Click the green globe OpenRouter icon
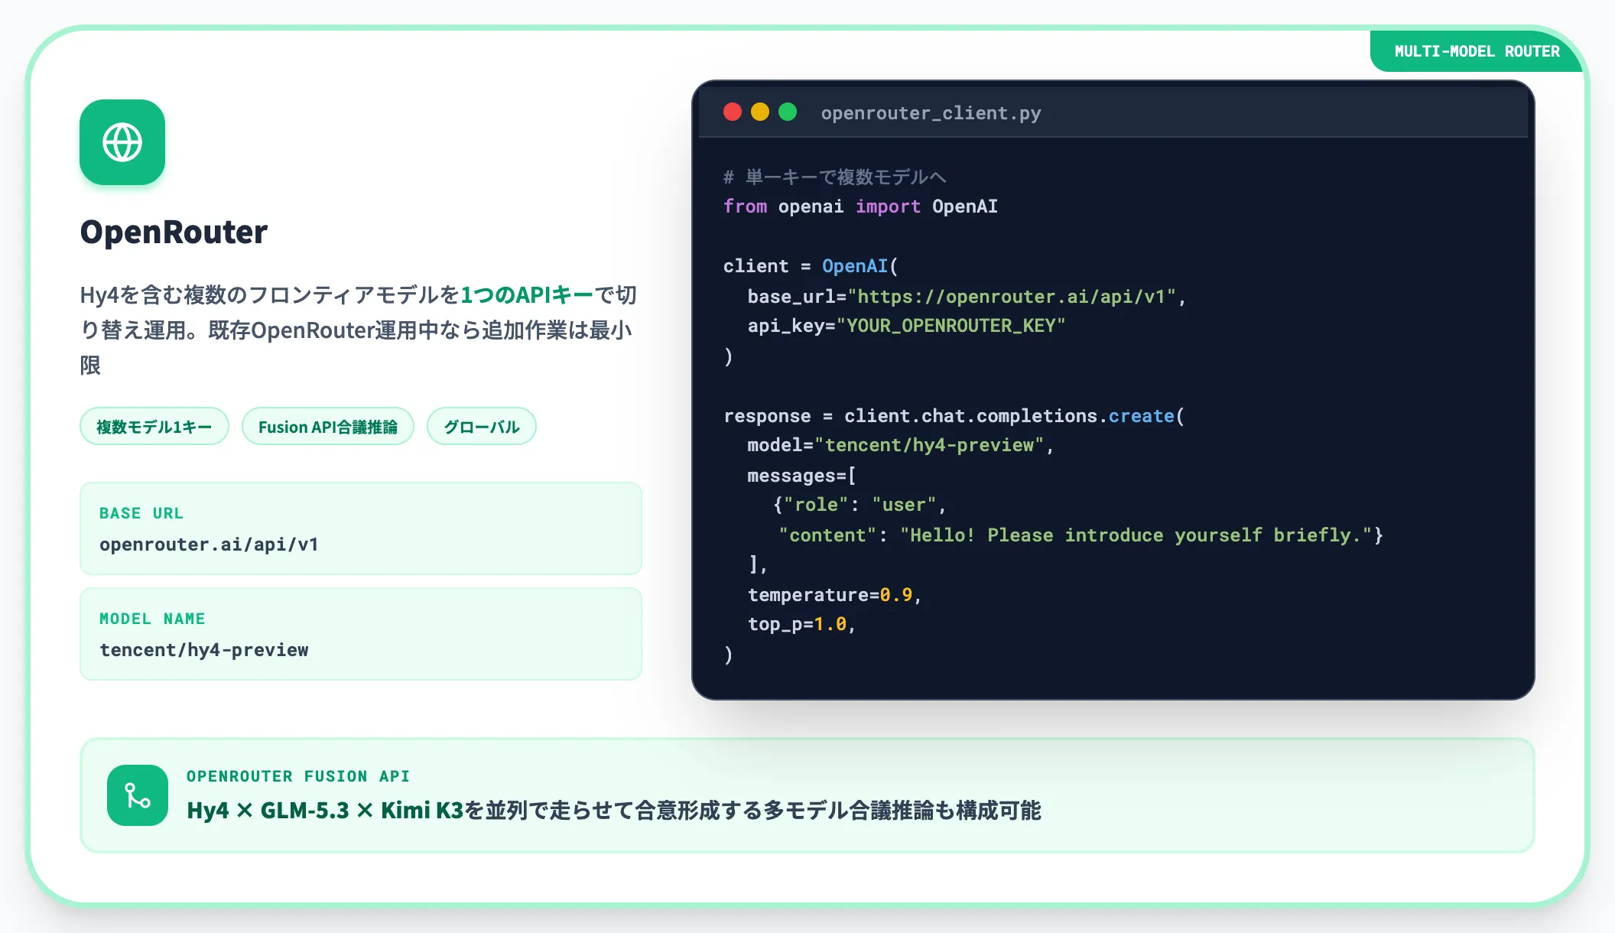Viewport: 1615px width, 933px height. [122, 142]
